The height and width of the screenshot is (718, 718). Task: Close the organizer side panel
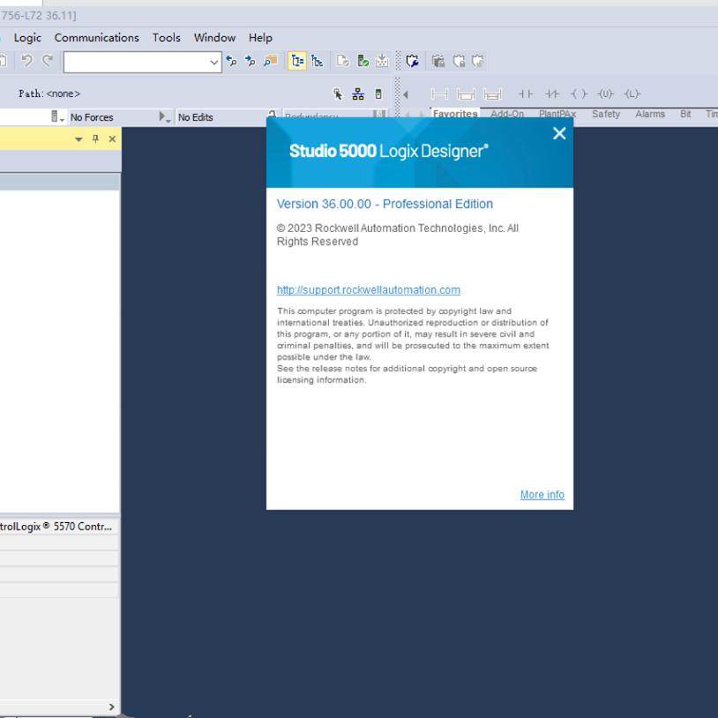[x=112, y=138]
